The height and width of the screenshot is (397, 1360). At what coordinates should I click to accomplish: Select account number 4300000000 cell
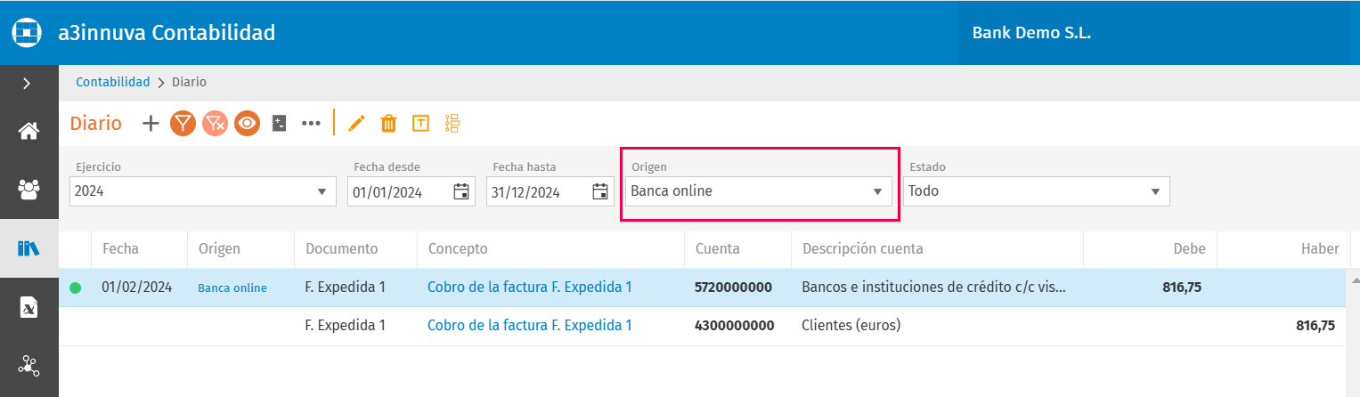[x=734, y=326]
